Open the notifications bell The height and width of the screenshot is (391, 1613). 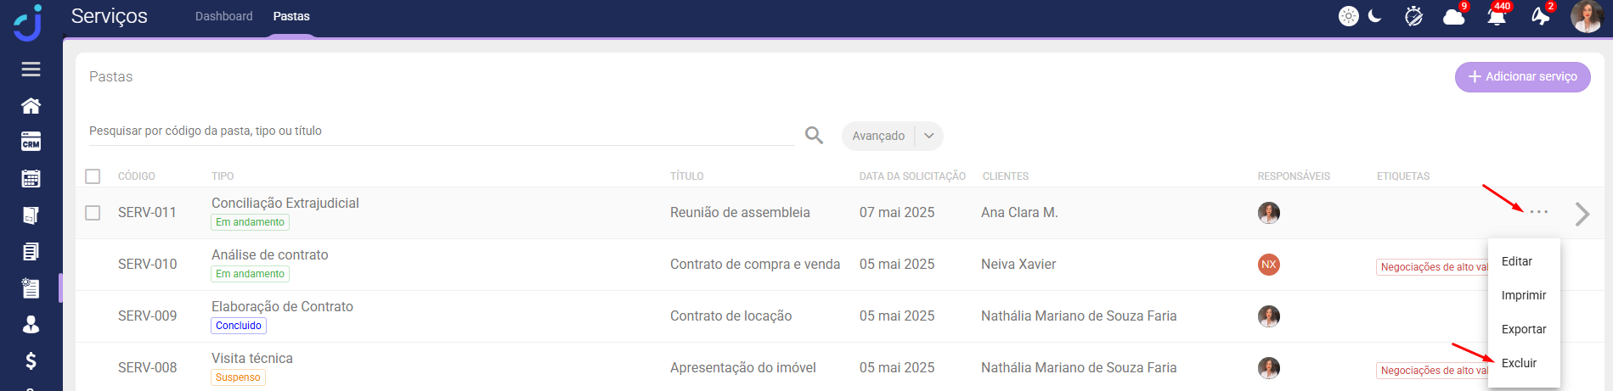pyautogui.click(x=1497, y=16)
